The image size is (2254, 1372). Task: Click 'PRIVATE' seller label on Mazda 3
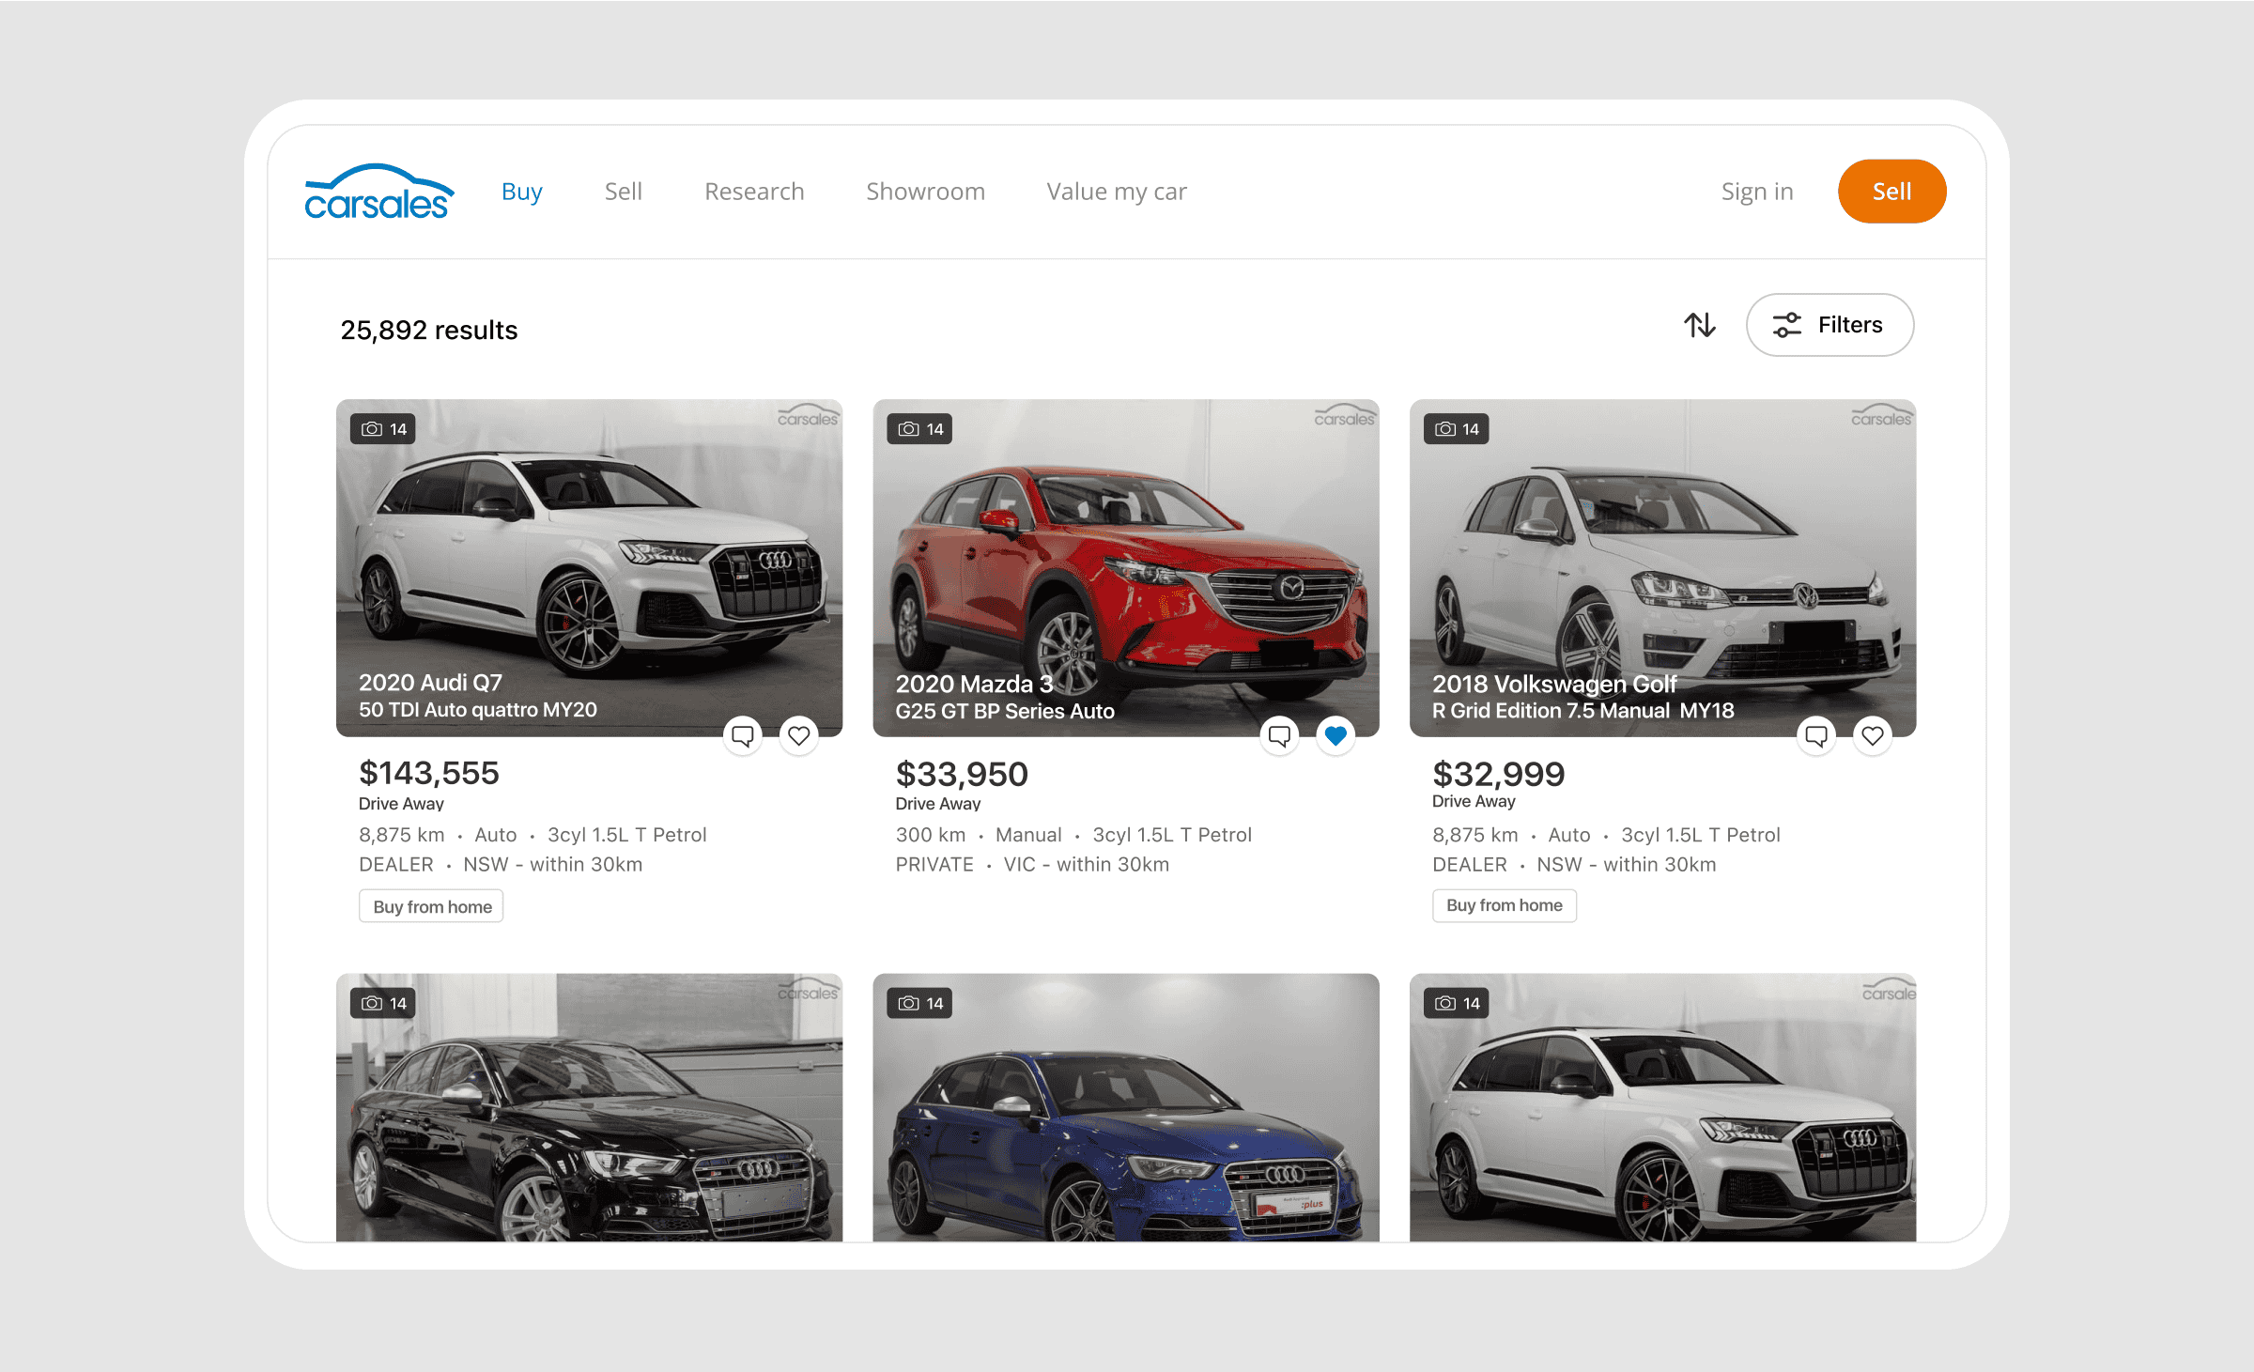[934, 865]
